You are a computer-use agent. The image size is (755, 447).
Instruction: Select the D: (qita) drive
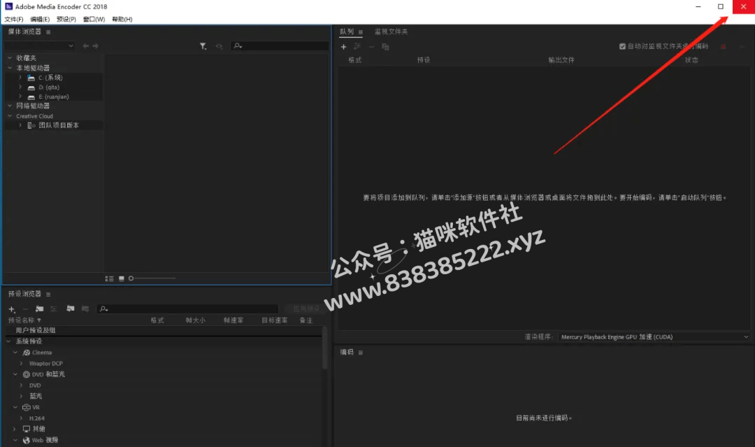[49, 87]
